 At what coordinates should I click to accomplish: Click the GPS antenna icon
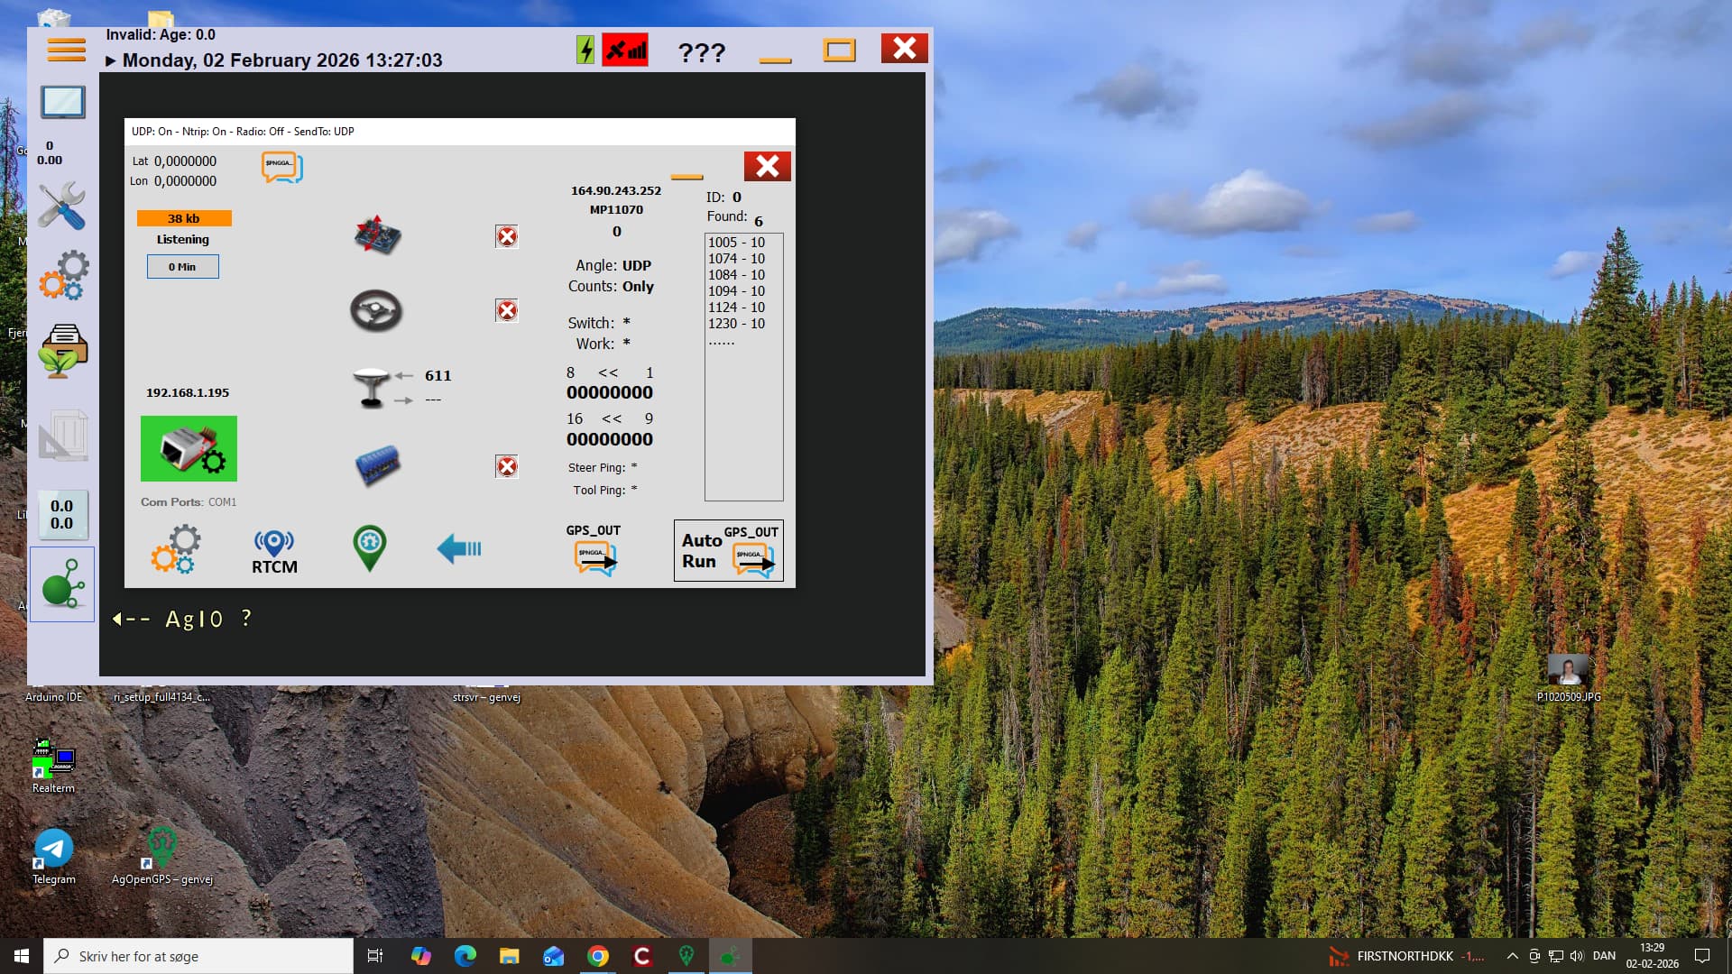point(371,388)
